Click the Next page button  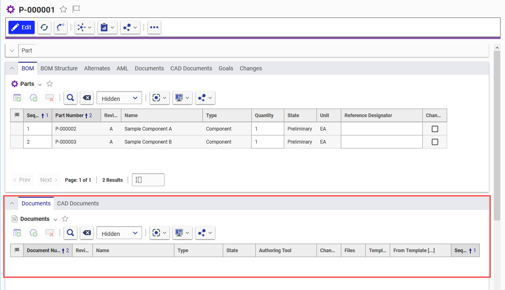49,180
